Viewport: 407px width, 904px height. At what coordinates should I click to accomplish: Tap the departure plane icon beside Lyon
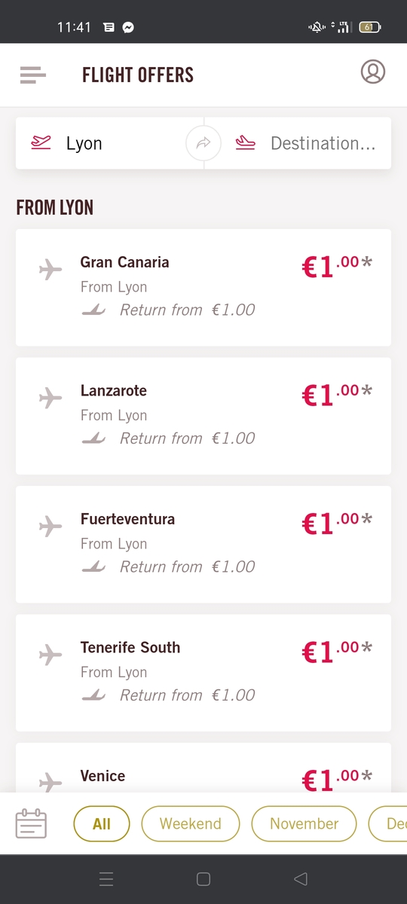pyautogui.click(x=41, y=142)
